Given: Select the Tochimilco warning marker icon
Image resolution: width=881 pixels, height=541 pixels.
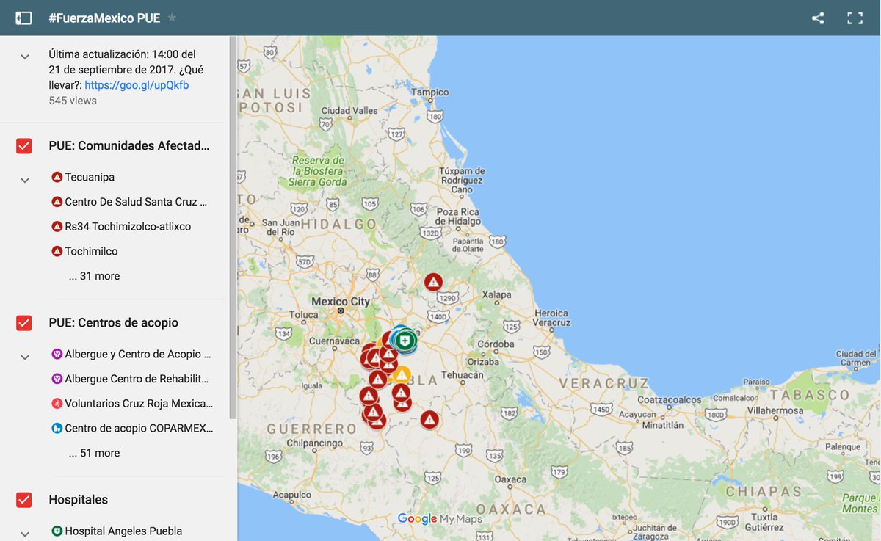Looking at the screenshot, I should pyautogui.click(x=57, y=251).
